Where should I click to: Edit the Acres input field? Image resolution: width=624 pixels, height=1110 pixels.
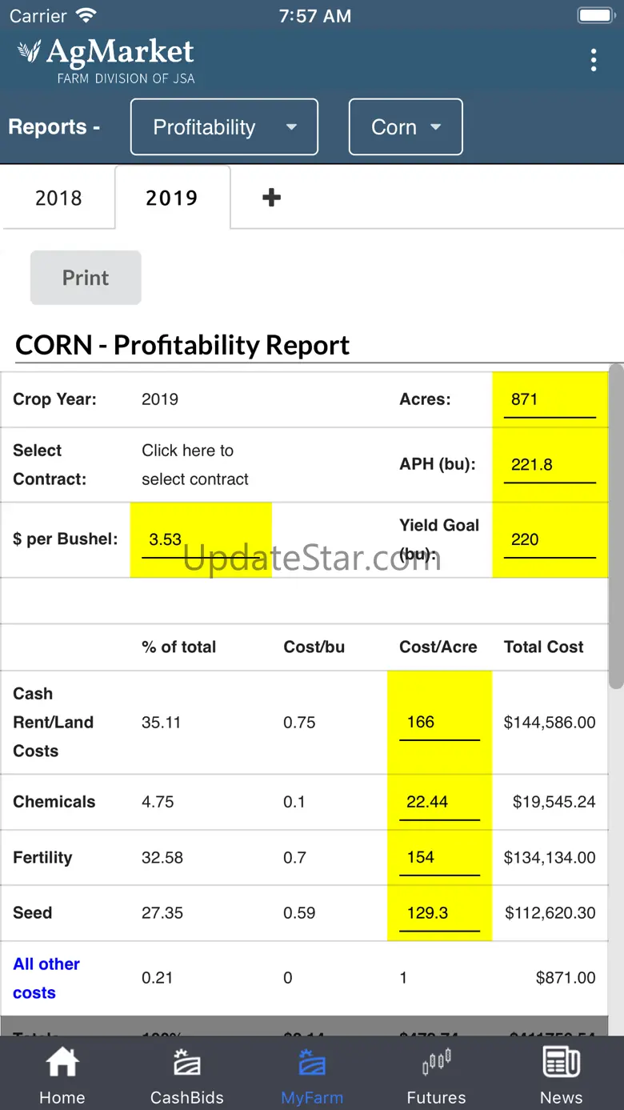tap(549, 399)
